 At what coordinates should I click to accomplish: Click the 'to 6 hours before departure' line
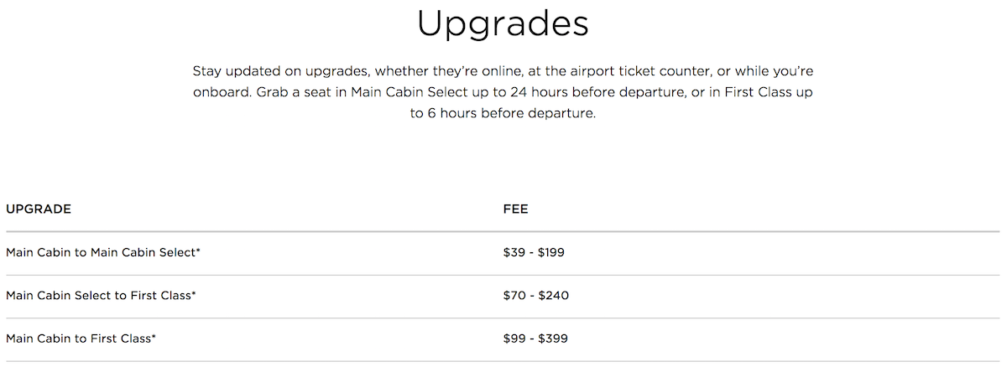503,114
